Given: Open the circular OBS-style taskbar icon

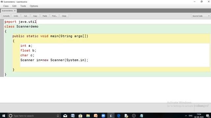Looking at the screenshot, I should [x=134, y=116].
